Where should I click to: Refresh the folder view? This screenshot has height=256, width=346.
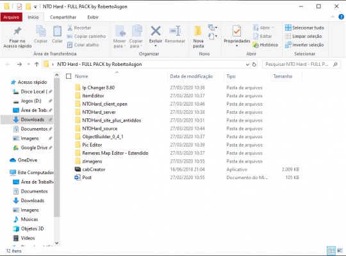254,65
